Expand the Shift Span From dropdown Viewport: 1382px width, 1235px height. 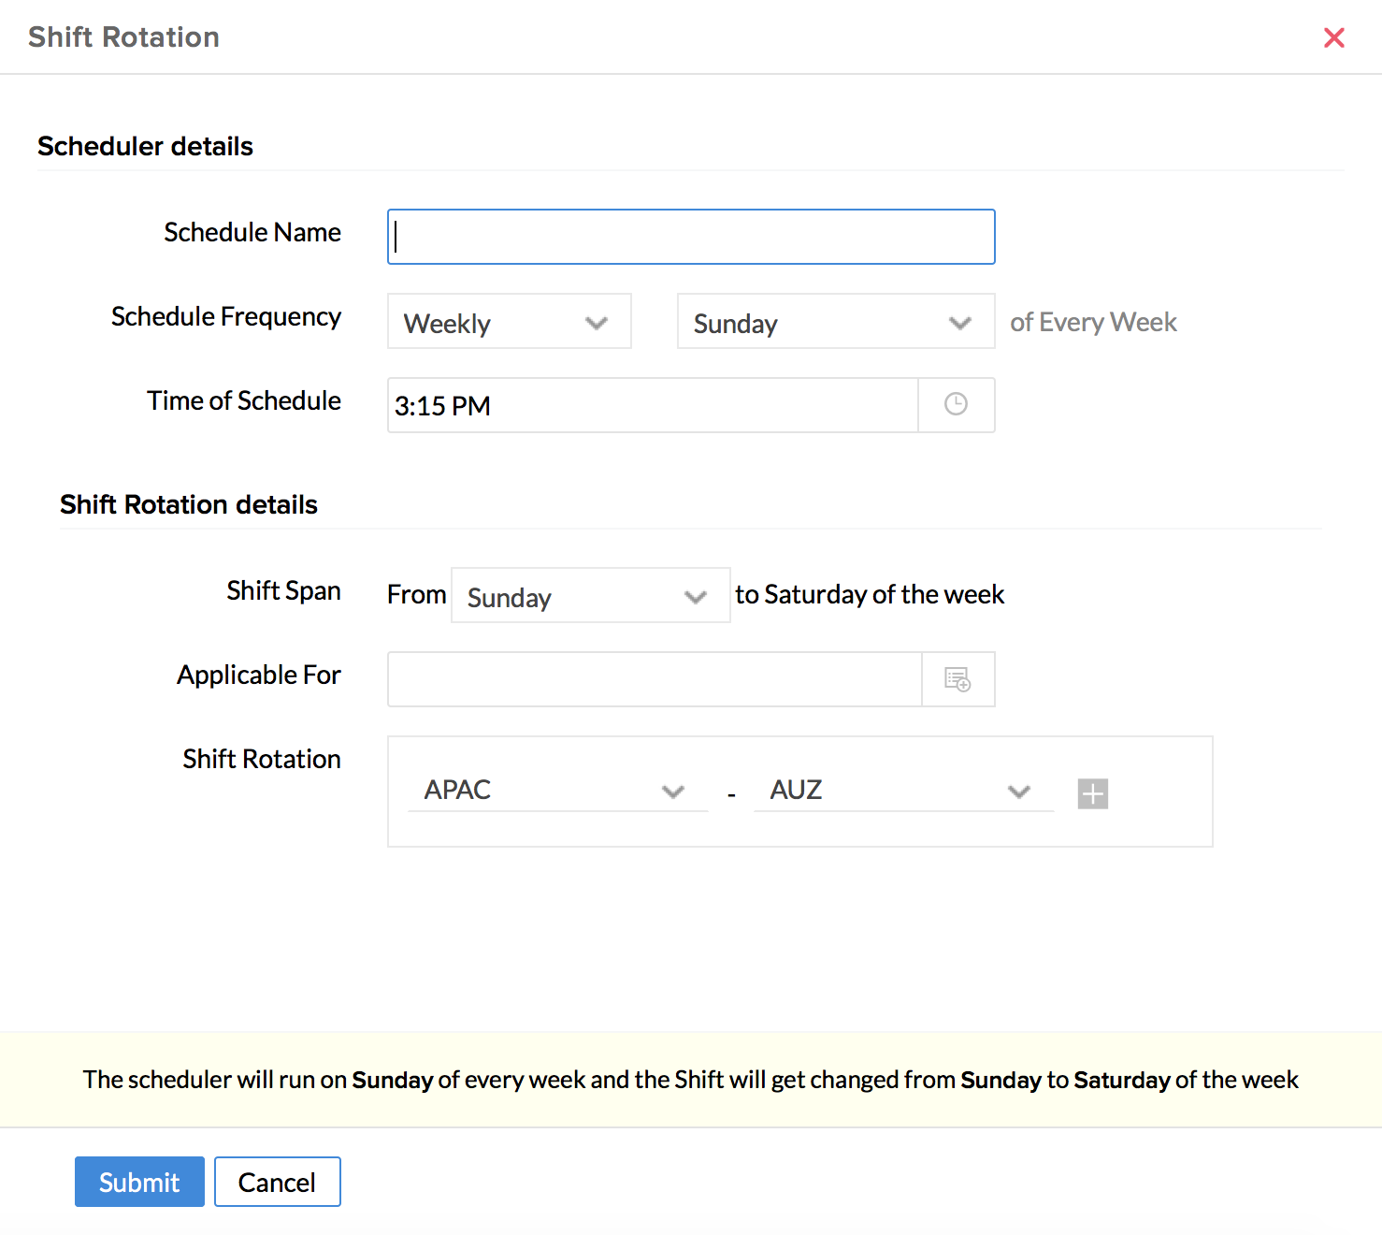point(590,596)
